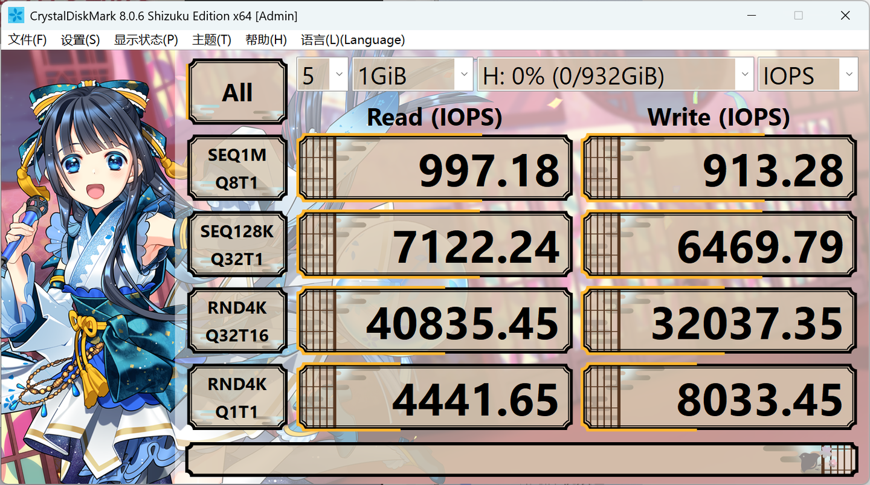Maximize the CrystalDiskMark window
The height and width of the screenshot is (485, 870).
click(798, 16)
